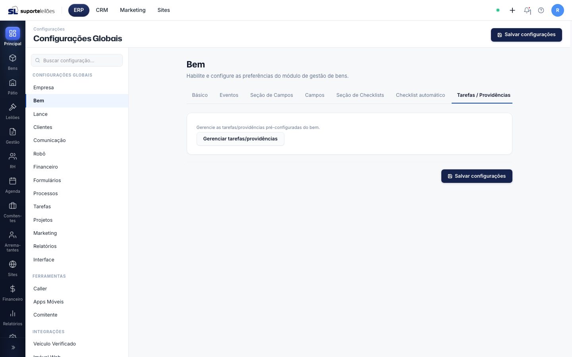Open Arrematantes user icon
The width and height of the screenshot is (572, 357).
13,235
